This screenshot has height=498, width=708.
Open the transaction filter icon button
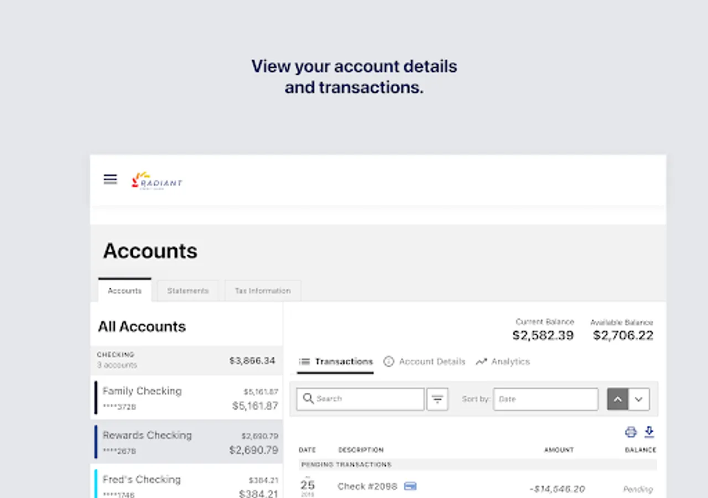[x=437, y=399]
